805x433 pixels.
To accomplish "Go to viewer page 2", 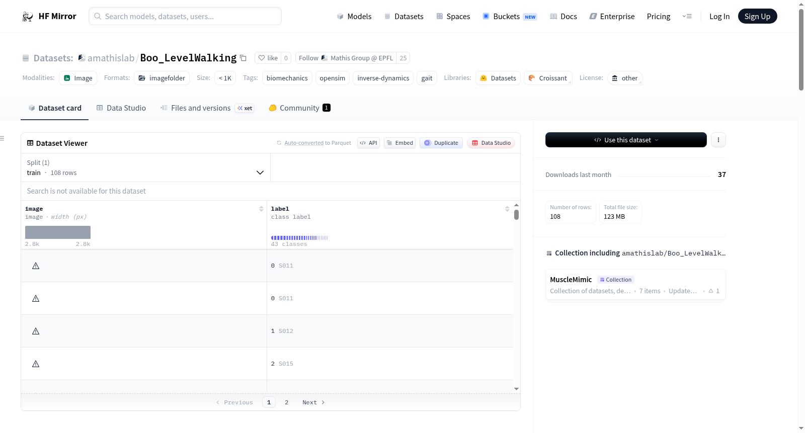I will [x=287, y=402].
